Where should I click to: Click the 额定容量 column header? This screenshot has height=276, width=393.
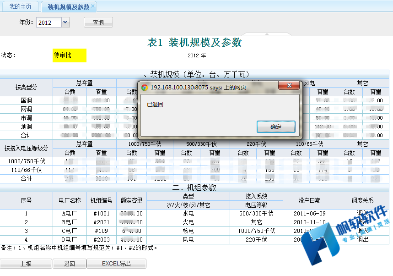point(132,200)
